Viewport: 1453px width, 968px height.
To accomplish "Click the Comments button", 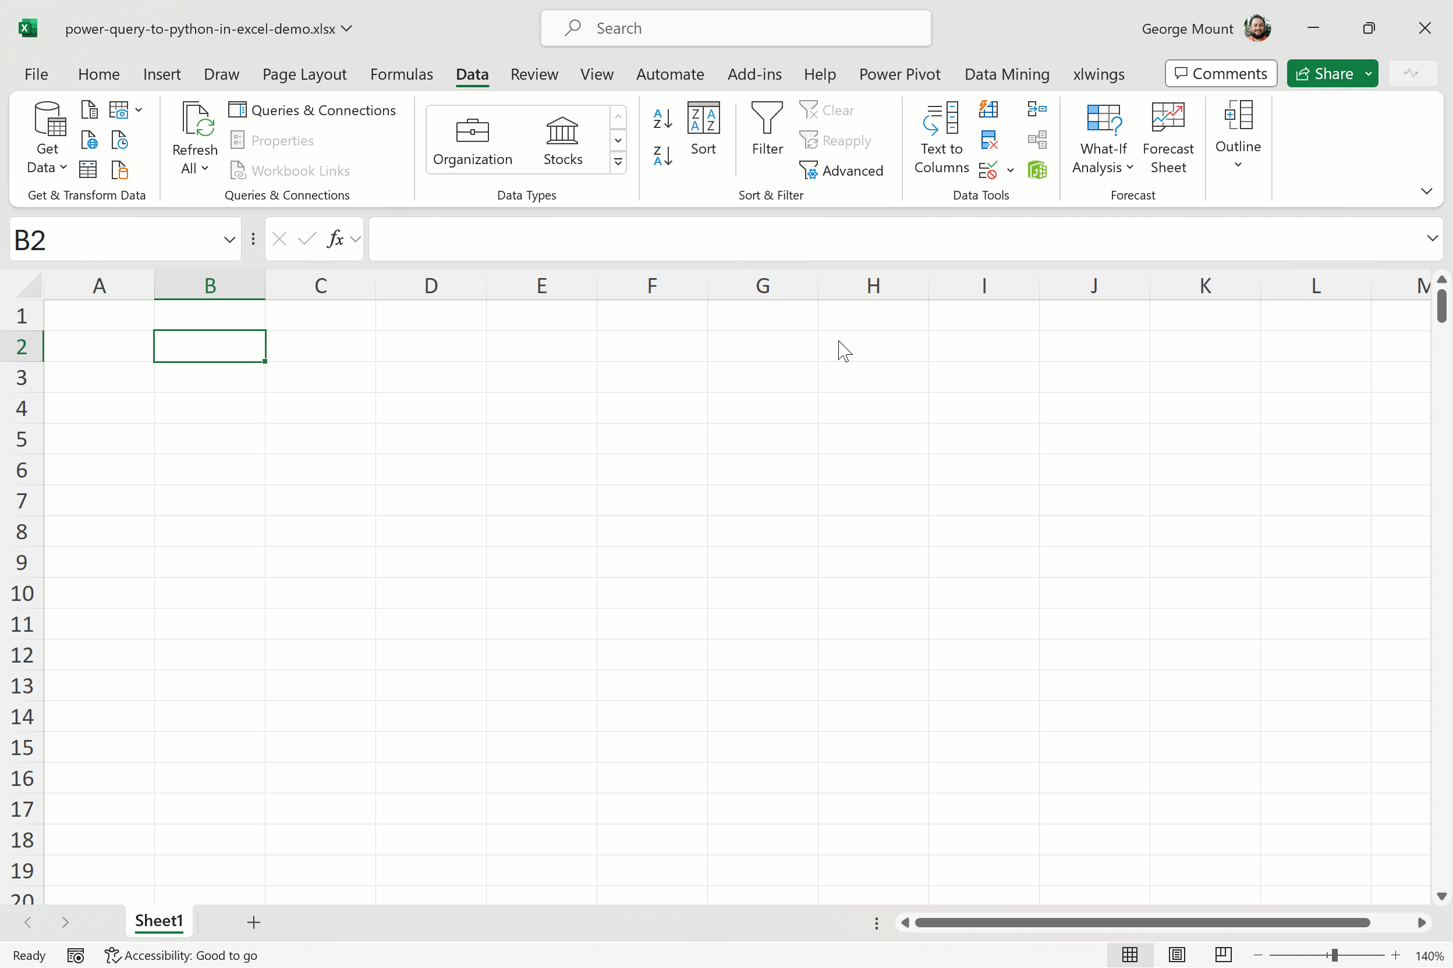I will tap(1221, 73).
